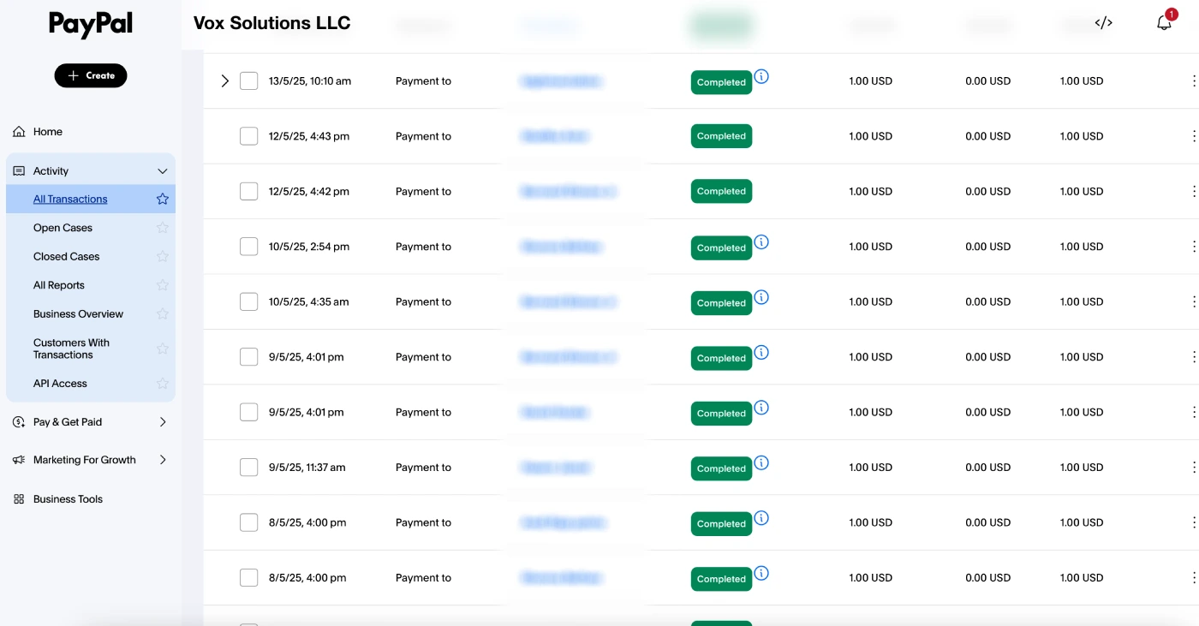The height and width of the screenshot is (626, 1199).
Task: Click the info icon next to the first Completed badge
Action: click(761, 76)
